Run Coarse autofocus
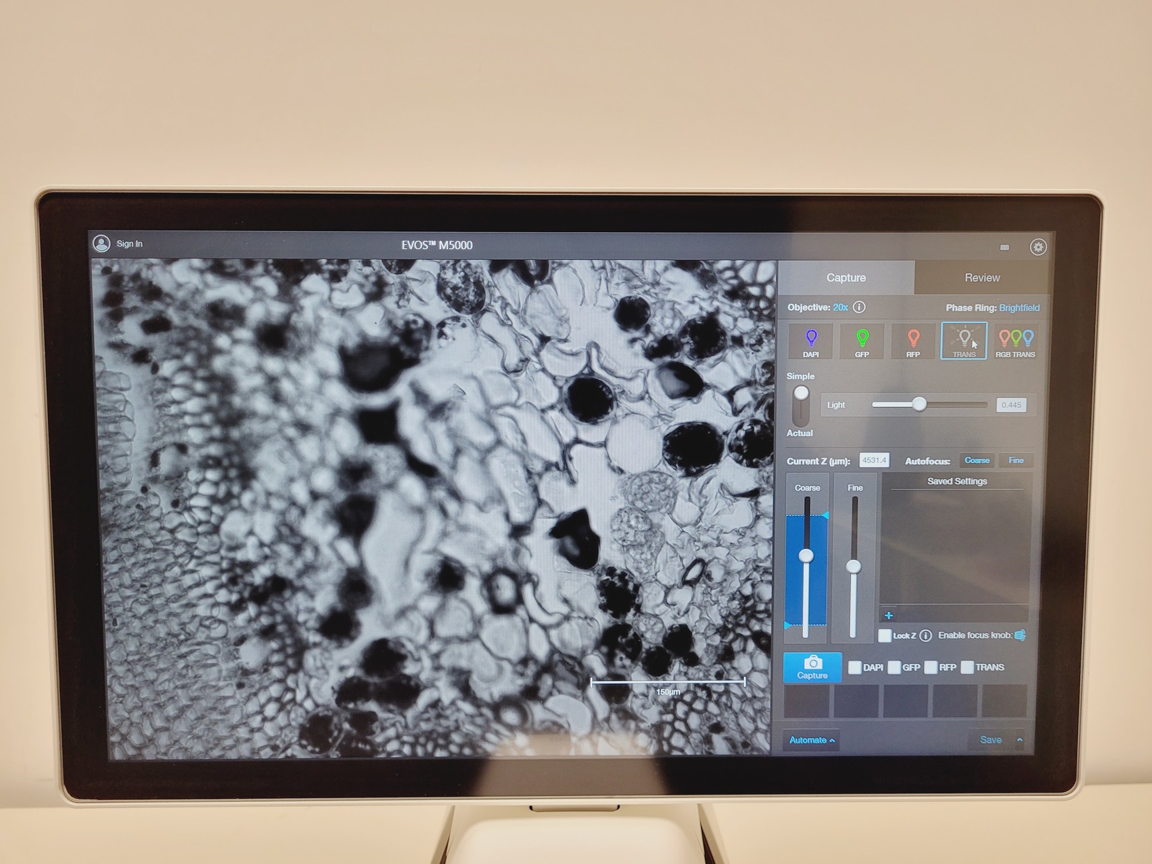Viewport: 1152px width, 864px height. click(x=976, y=460)
